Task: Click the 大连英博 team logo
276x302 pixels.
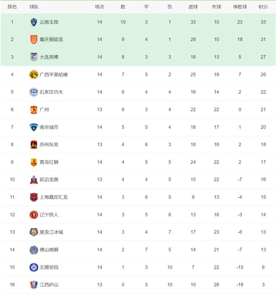Action: 34,57
